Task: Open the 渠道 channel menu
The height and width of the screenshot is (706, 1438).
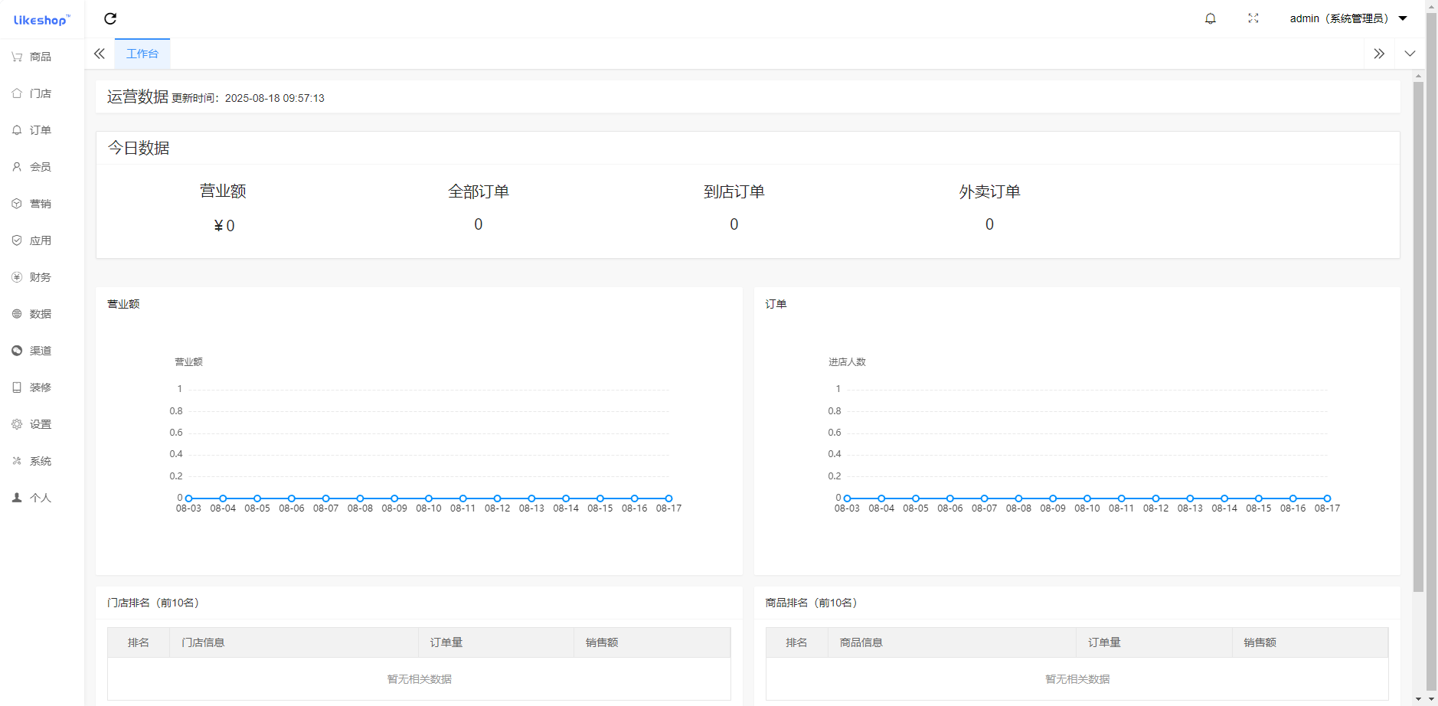Action: [32, 351]
